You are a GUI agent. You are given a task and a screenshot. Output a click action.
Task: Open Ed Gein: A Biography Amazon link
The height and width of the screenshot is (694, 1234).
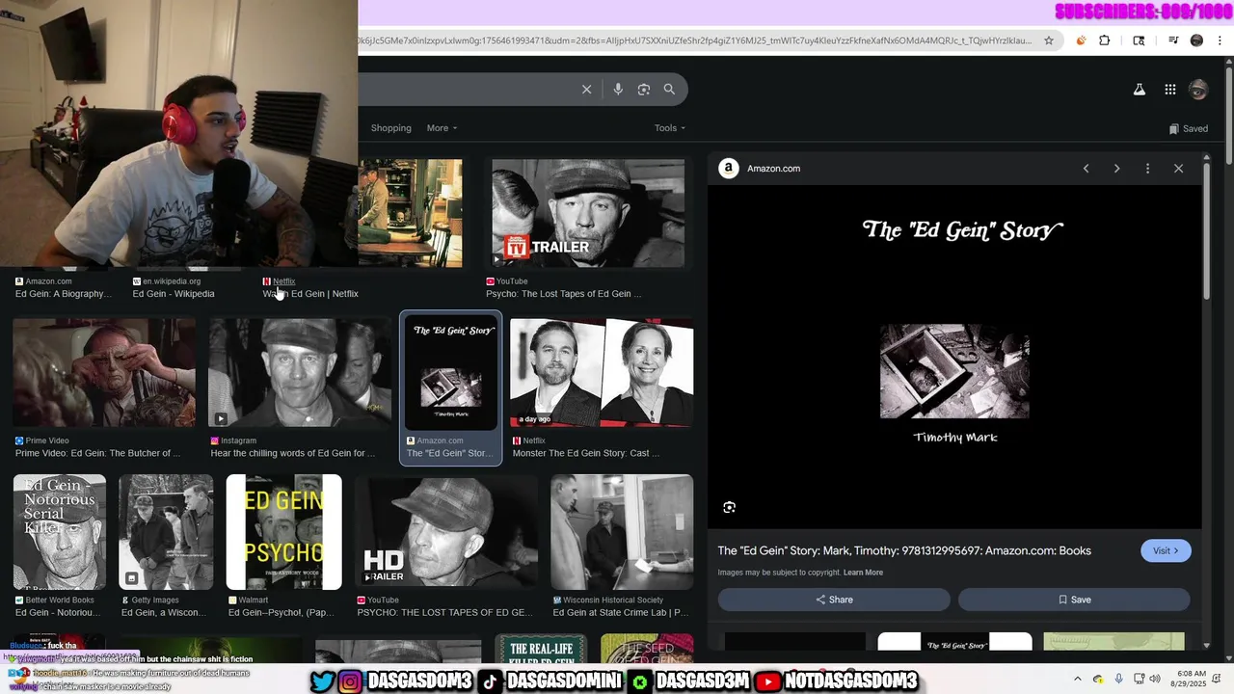click(x=63, y=294)
